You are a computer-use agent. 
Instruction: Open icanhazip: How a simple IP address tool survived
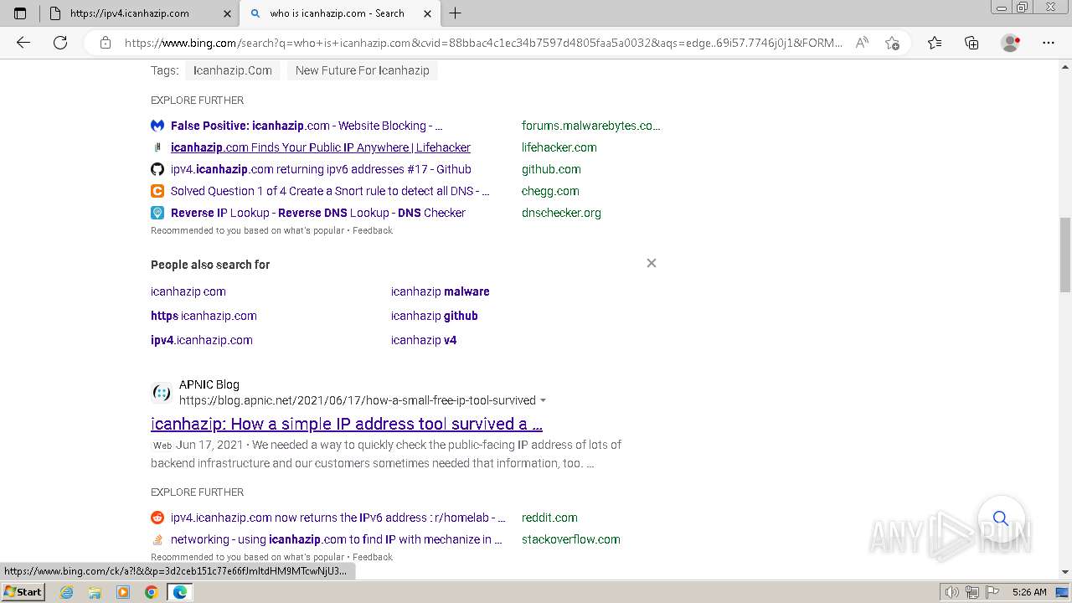(347, 424)
